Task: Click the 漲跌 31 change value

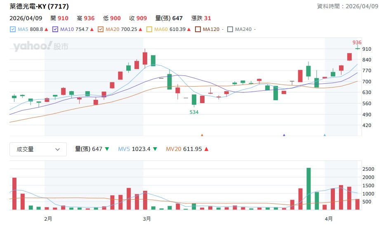Action: (x=201, y=18)
